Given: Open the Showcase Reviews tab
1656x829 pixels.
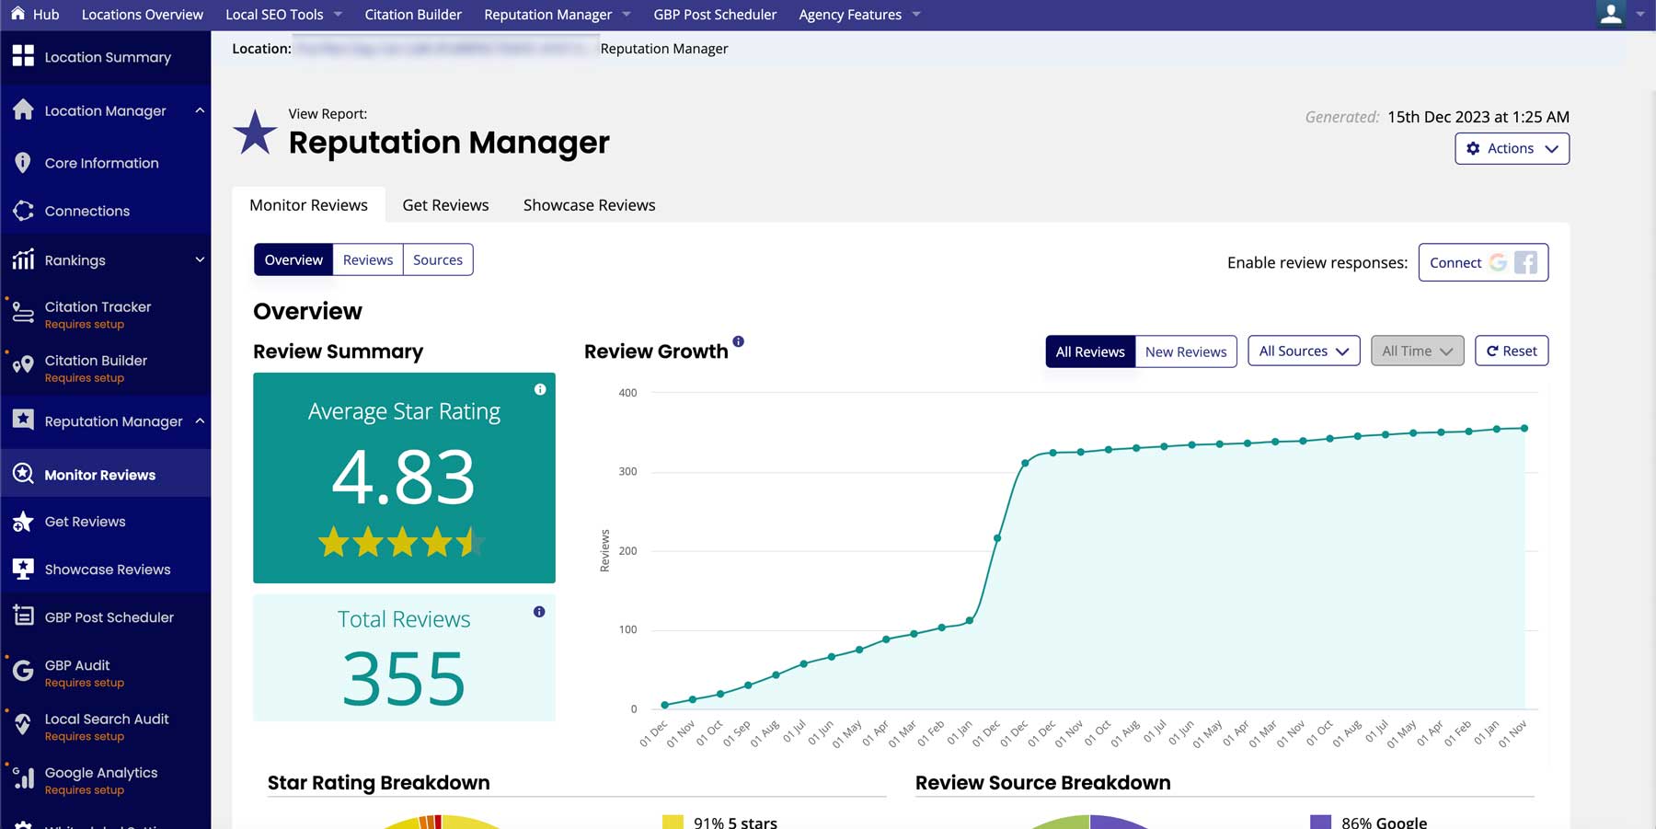Looking at the screenshot, I should [x=588, y=204].
